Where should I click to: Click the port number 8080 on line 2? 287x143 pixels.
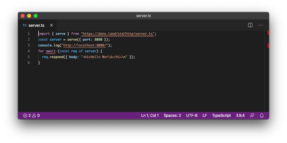click(98, 40)
